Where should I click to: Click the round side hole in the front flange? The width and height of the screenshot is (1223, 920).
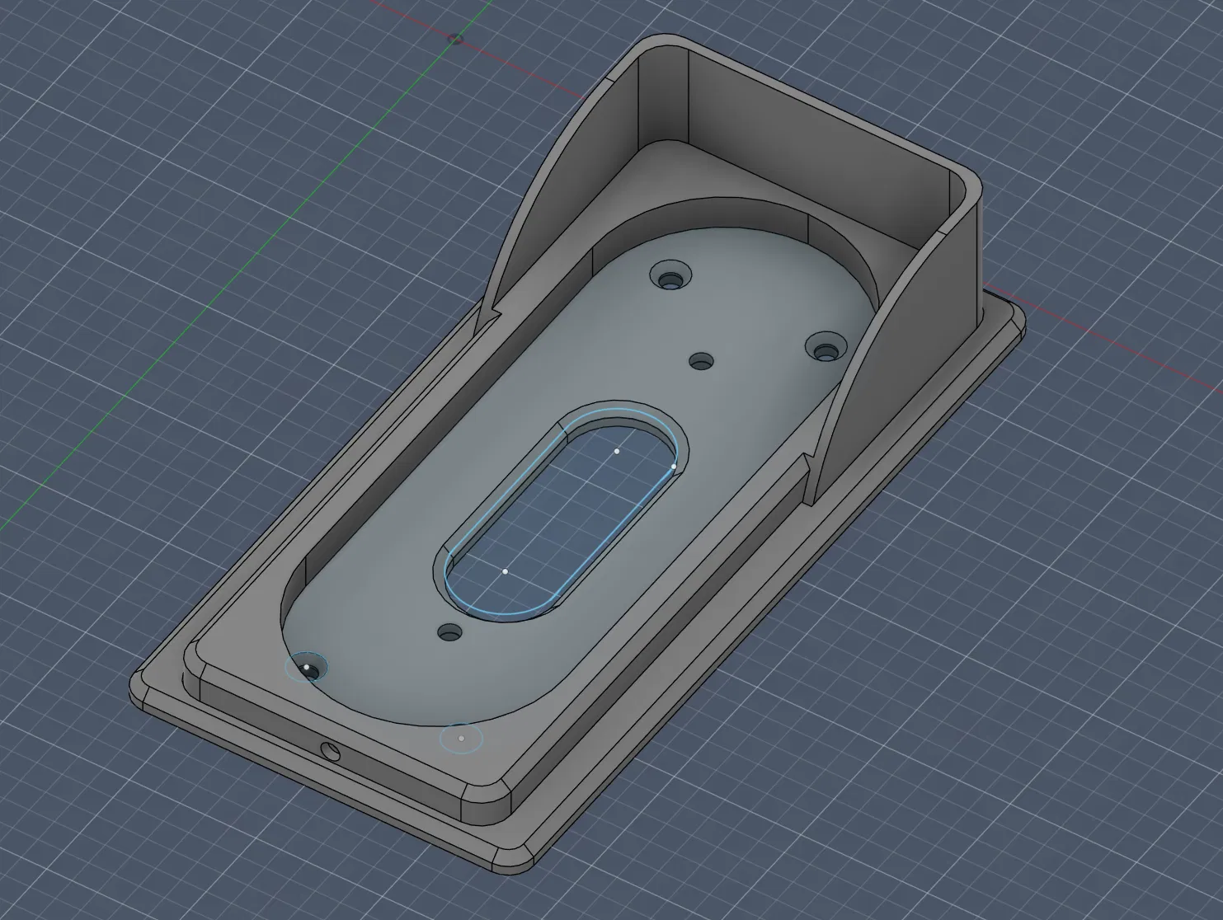(x=330, y=750)
